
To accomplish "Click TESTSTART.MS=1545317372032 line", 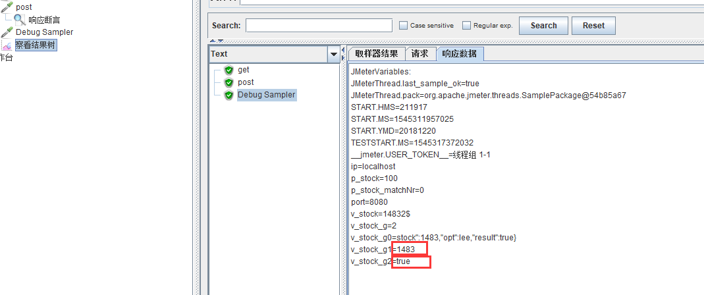I will (x=412, y=143).
